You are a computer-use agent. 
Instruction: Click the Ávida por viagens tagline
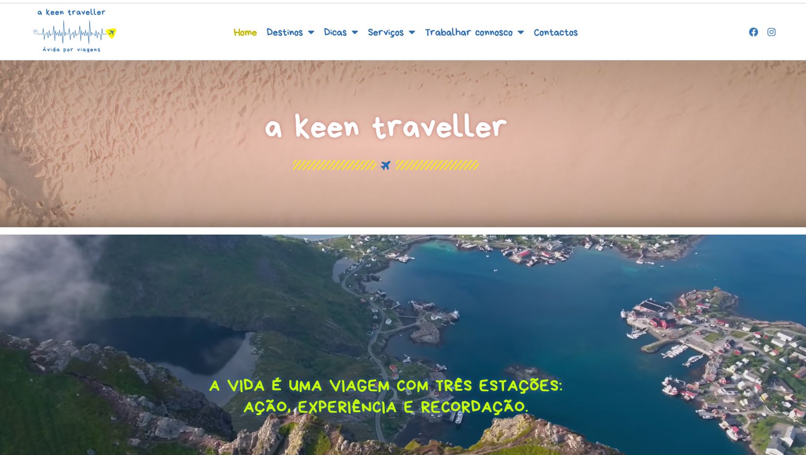click(72, 50)
